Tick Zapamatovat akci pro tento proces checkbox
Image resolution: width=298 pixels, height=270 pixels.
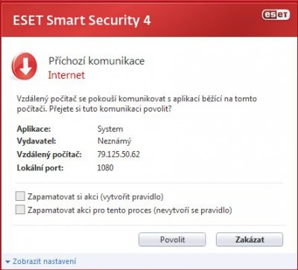tap(20, 210)
